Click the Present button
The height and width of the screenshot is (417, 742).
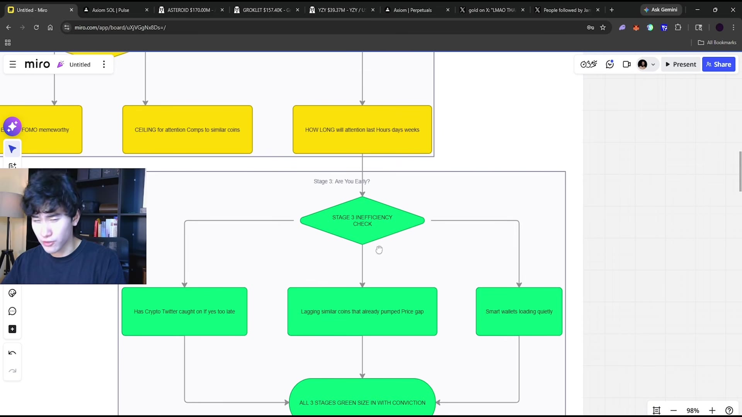click(x=681, y=64)
